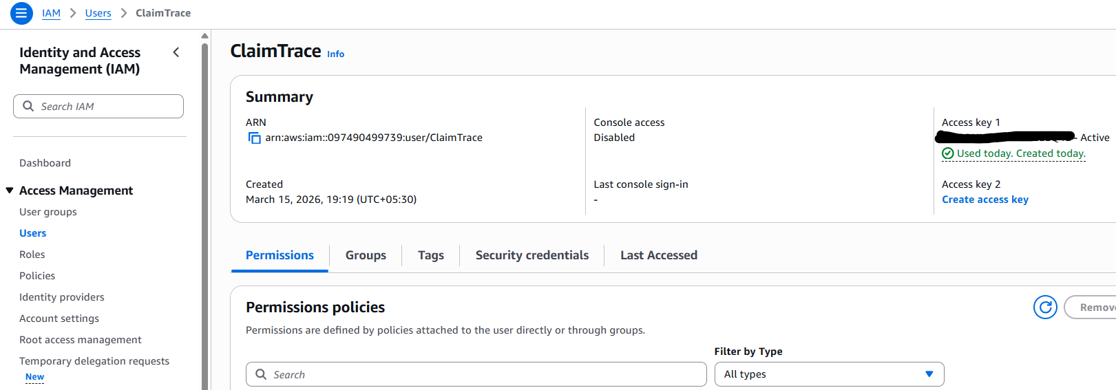Copy the user ARN with copy icon
The image size is (1116, 390).
click(254, 138)
